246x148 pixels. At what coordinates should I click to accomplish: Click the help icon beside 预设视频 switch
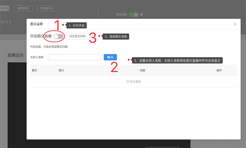point(142,14)
